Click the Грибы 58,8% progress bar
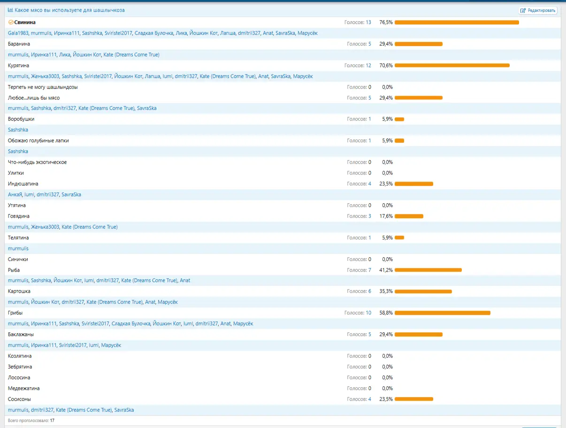 click(x=443, y=313)
